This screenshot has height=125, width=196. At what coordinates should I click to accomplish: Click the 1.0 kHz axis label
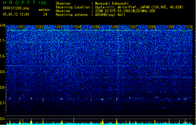point(3,56)
